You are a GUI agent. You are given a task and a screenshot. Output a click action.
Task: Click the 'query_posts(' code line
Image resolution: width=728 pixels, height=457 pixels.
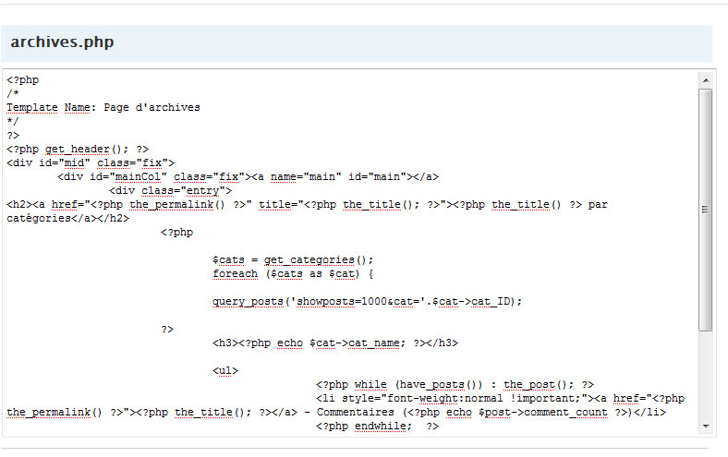[x=368, y=302]
